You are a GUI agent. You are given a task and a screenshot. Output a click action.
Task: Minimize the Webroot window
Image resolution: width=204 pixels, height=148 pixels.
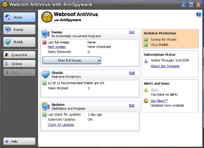184,5
